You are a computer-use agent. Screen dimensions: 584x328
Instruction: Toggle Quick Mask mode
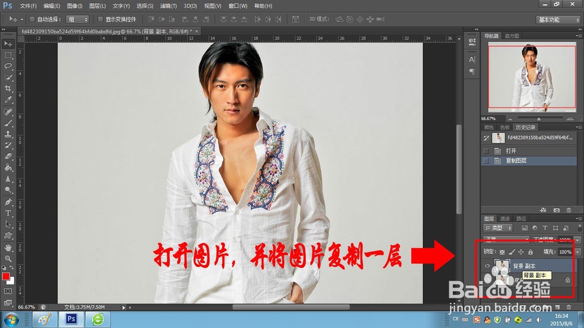[x=8, y=291]
